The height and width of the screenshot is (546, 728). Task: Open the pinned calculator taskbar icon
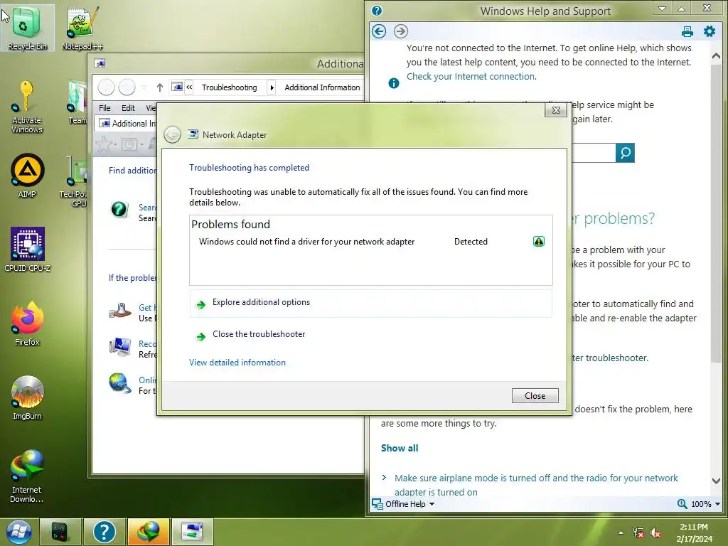pos(60,532)
